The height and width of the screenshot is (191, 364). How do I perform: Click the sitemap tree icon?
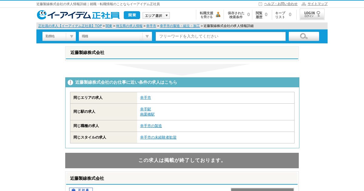click(304, 4)
